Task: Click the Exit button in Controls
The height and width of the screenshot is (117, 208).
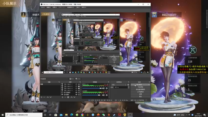Action: pos(140,96)
